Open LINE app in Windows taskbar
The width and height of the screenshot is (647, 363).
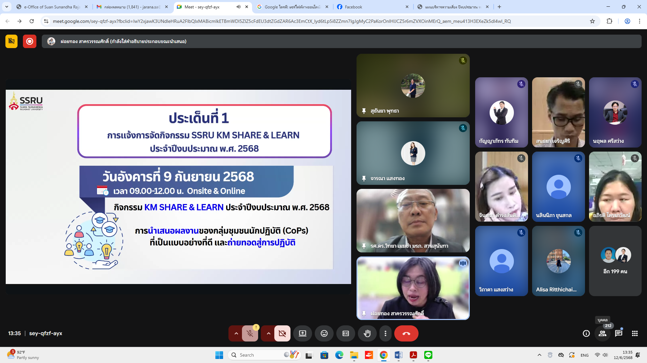click(x=428, y=355)
